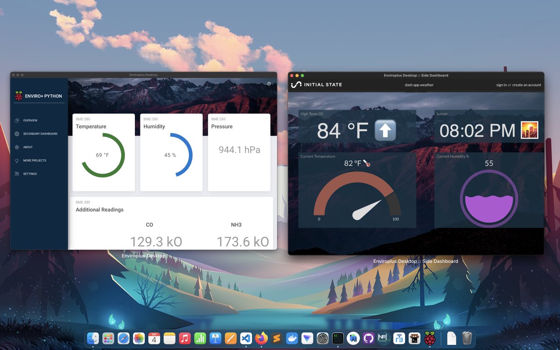The image size is (560, 350).
Task: Click the 173.6 kO NH3 reading
Action: (x=243, y=242)
